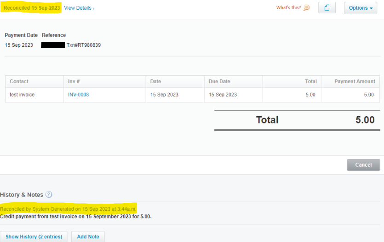Click the Txn#RT980839 reference text
This screenshot has height=242, width=384.
pyautogui.click(x=83, y=45)
